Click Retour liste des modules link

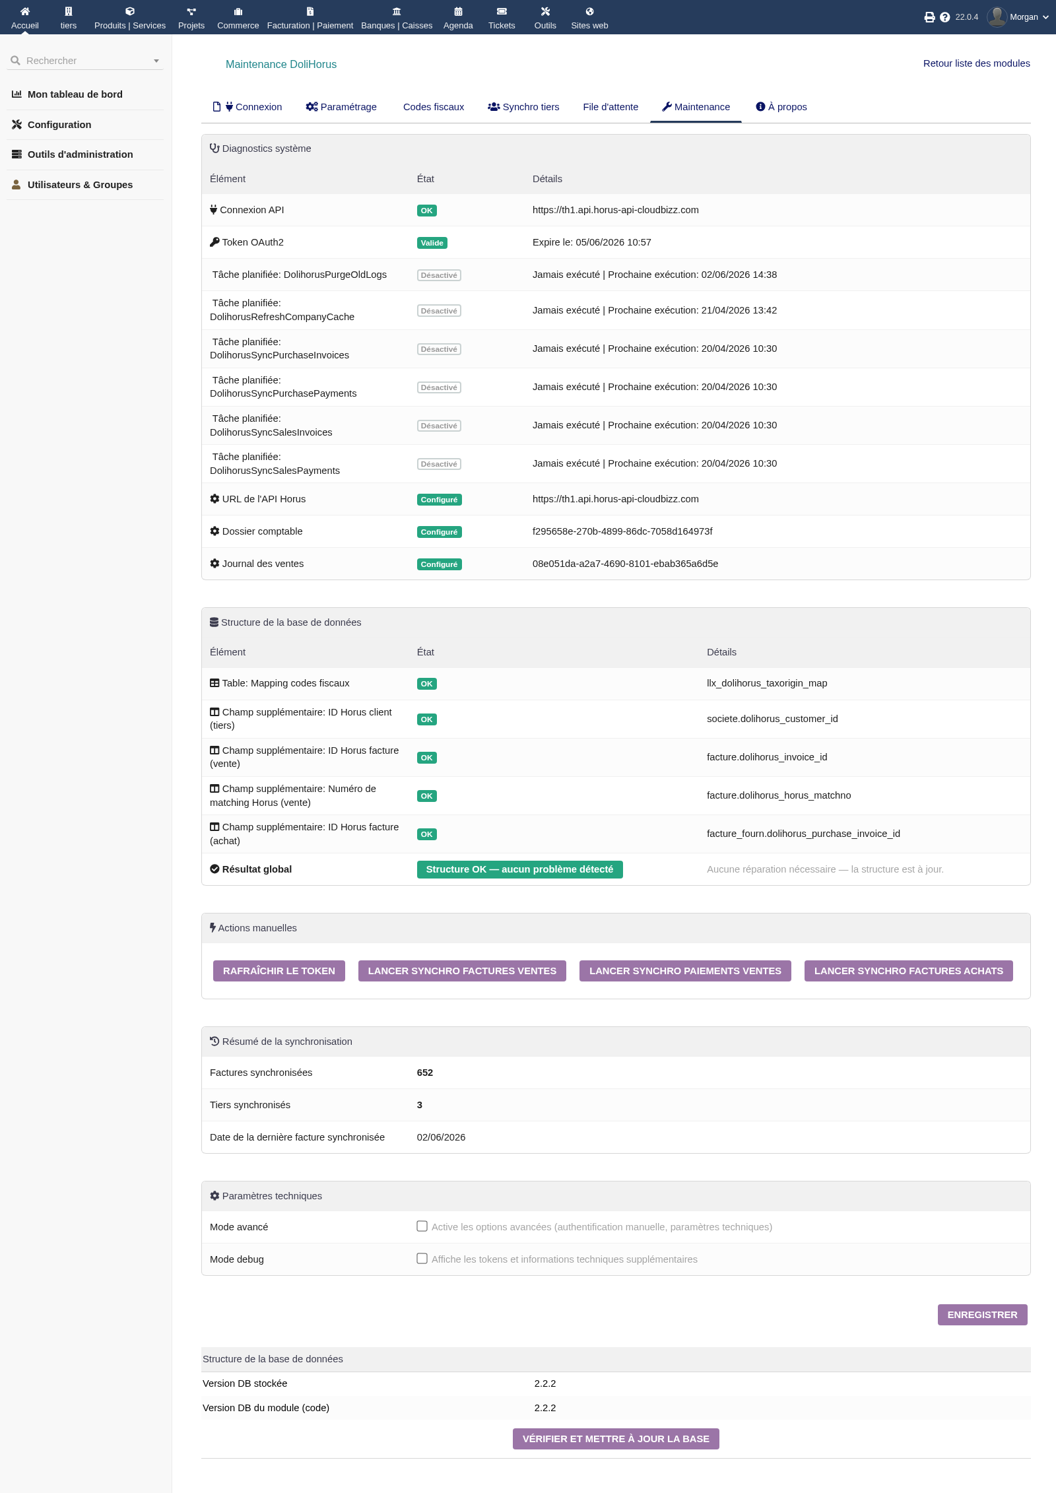[976, 63]
